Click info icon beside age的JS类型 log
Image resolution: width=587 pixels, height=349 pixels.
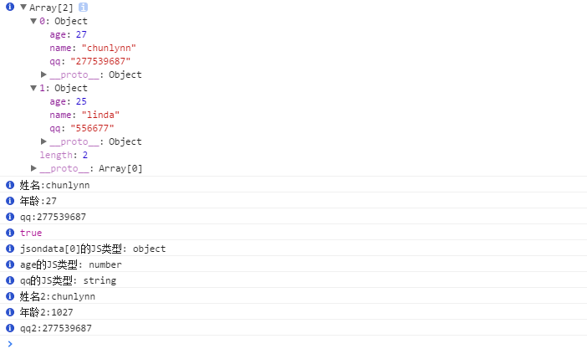10,264
